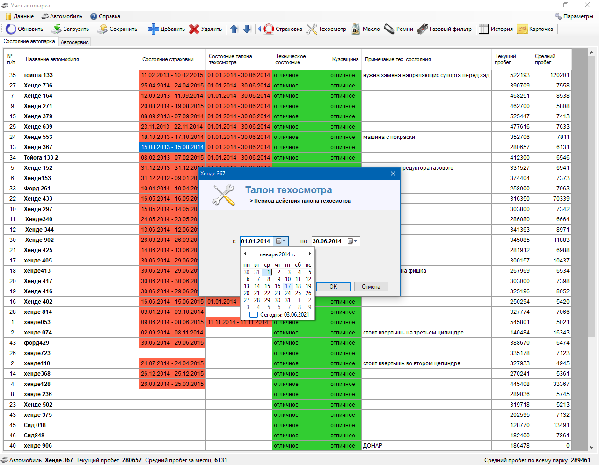Expand the Обновить dropdown arrow

(x=47, y=29)
